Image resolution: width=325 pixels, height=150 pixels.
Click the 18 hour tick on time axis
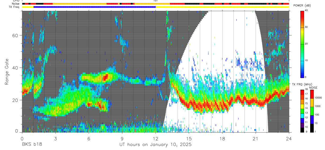pyautogui.click(x=222, y=138)
